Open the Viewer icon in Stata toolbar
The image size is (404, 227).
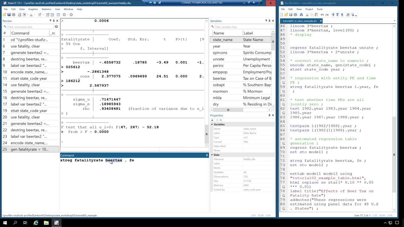(24, 15)
